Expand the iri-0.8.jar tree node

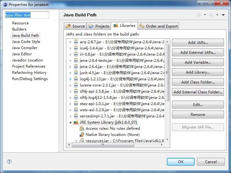click(70, 55)
